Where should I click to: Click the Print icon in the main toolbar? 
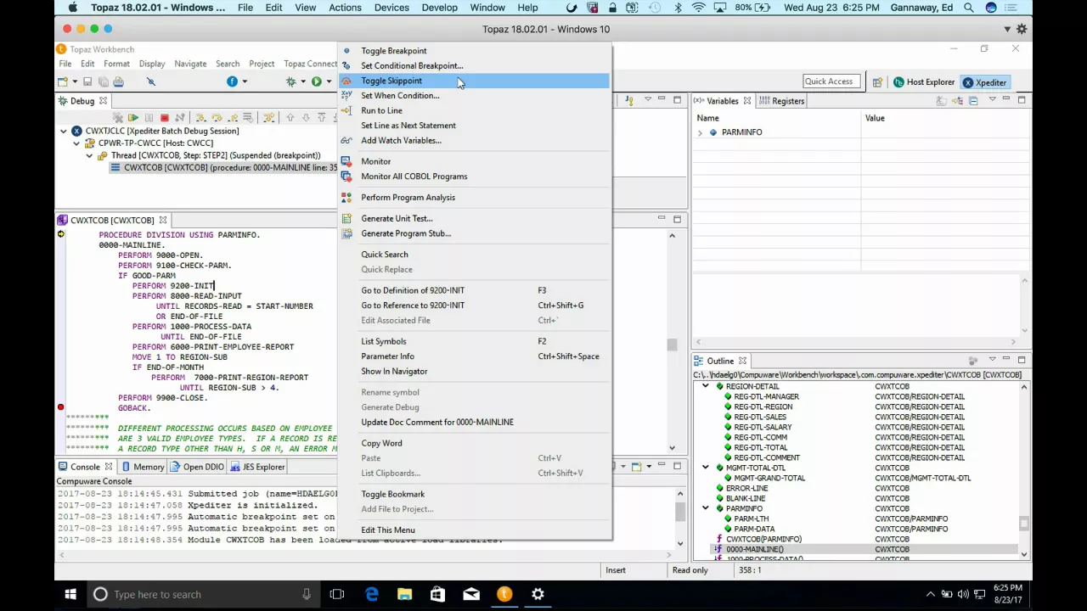pos(119,81)
